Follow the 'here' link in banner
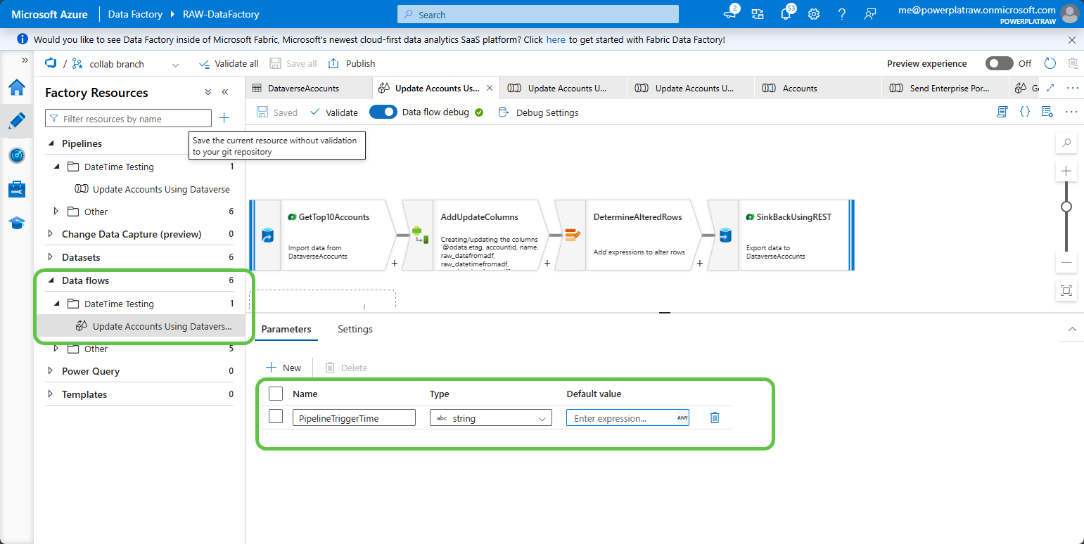1084x544 pixels. 556,40
